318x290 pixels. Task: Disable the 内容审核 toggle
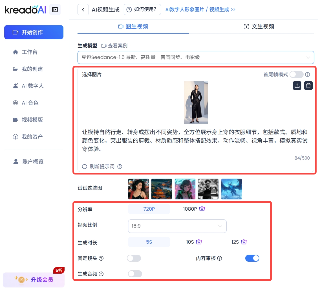point(252,258)
